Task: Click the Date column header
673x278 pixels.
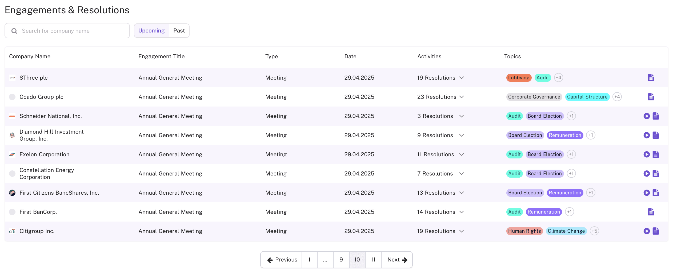Action: 350,56
